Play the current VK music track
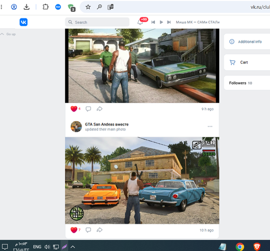The width and height of the screenshot is (270, 251). click(161, 22)
